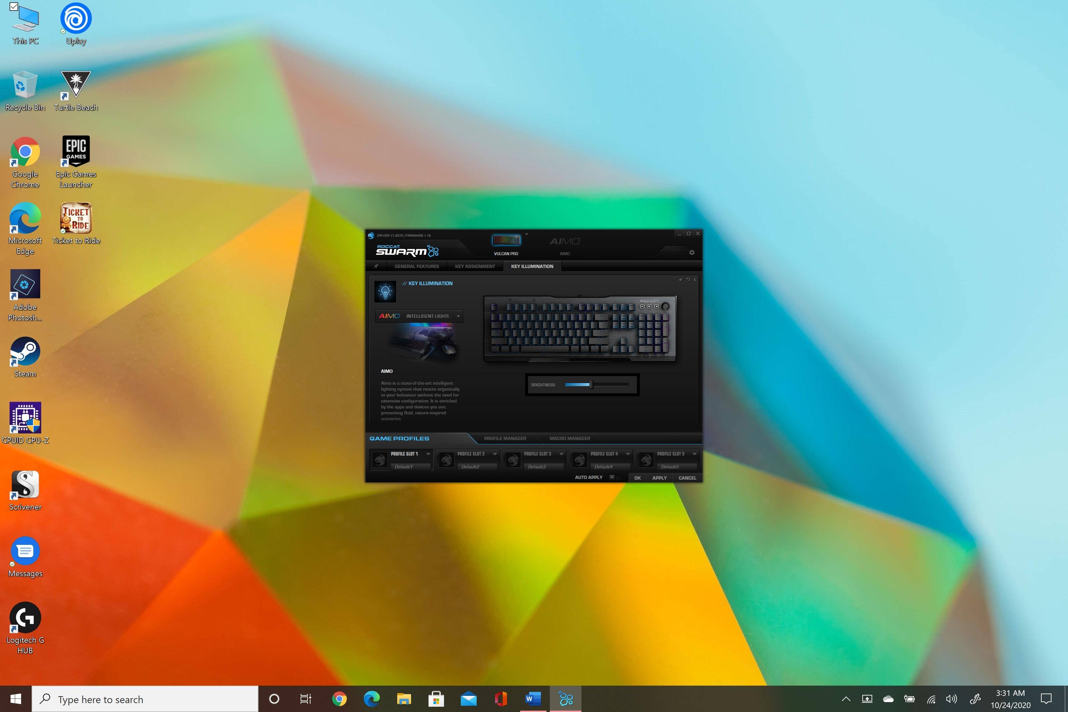Image resolution: width=1068 pixels, height=712 pixels.
Task: Open the Swarm settings gear
Action: 692,252
